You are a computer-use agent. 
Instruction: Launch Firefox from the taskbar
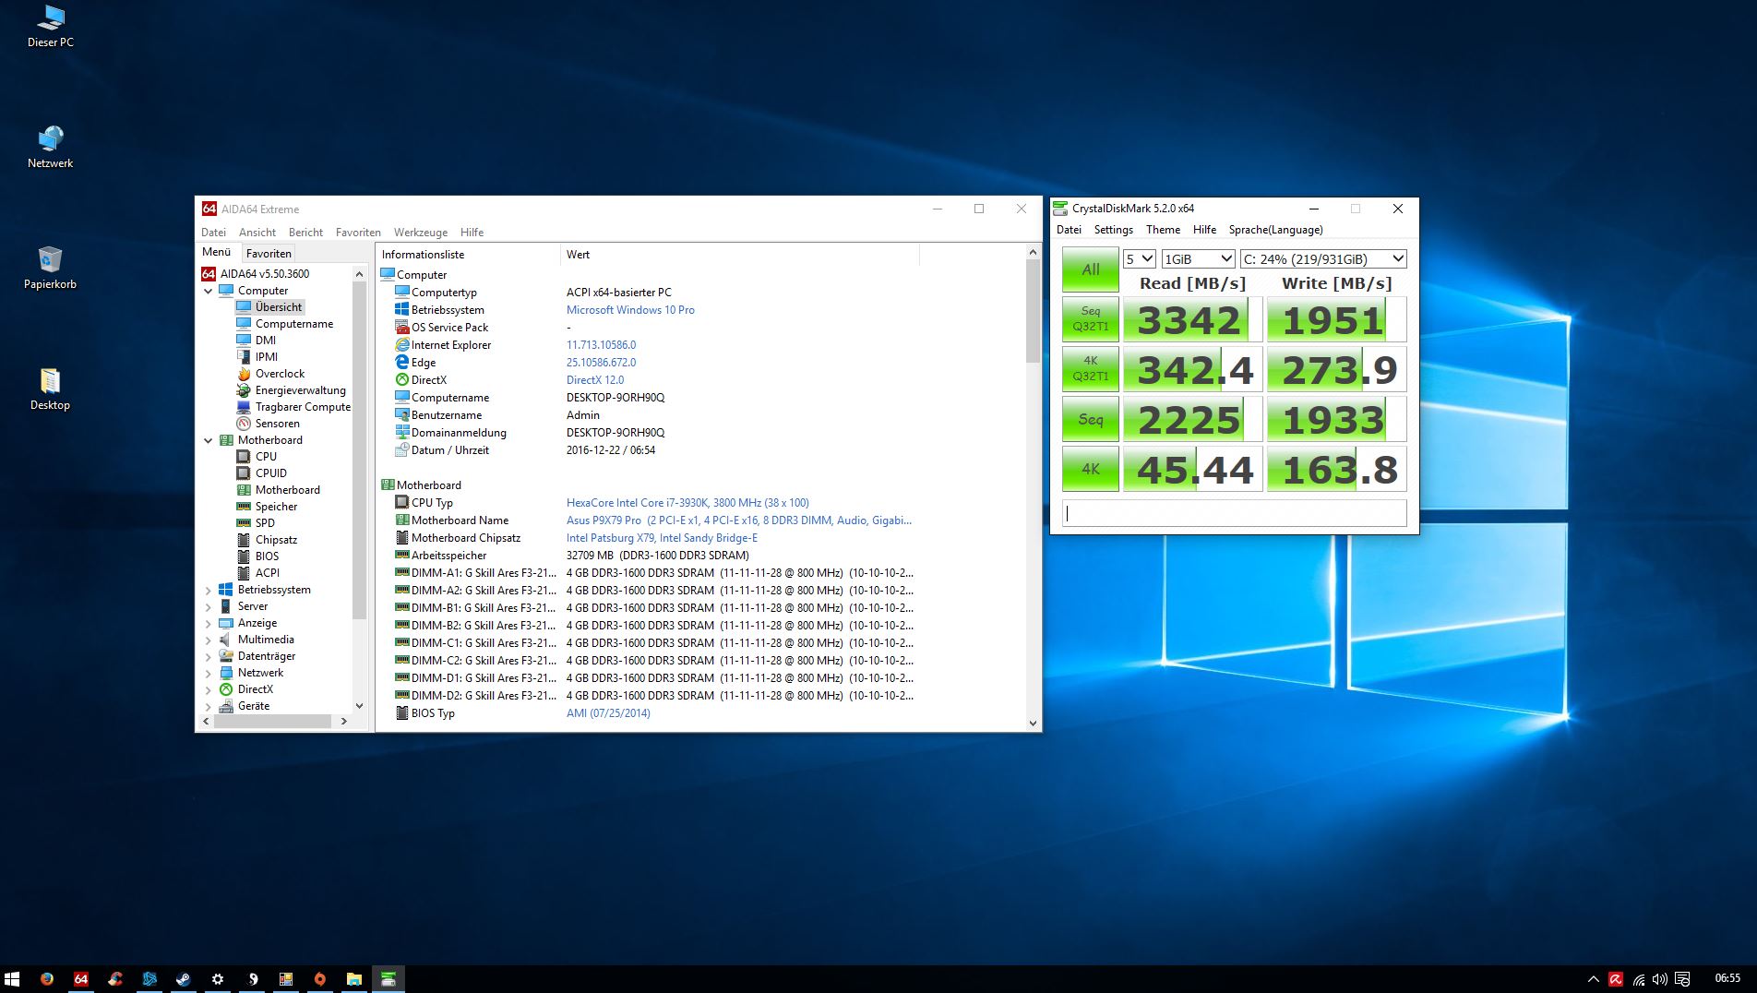[47, 979]
